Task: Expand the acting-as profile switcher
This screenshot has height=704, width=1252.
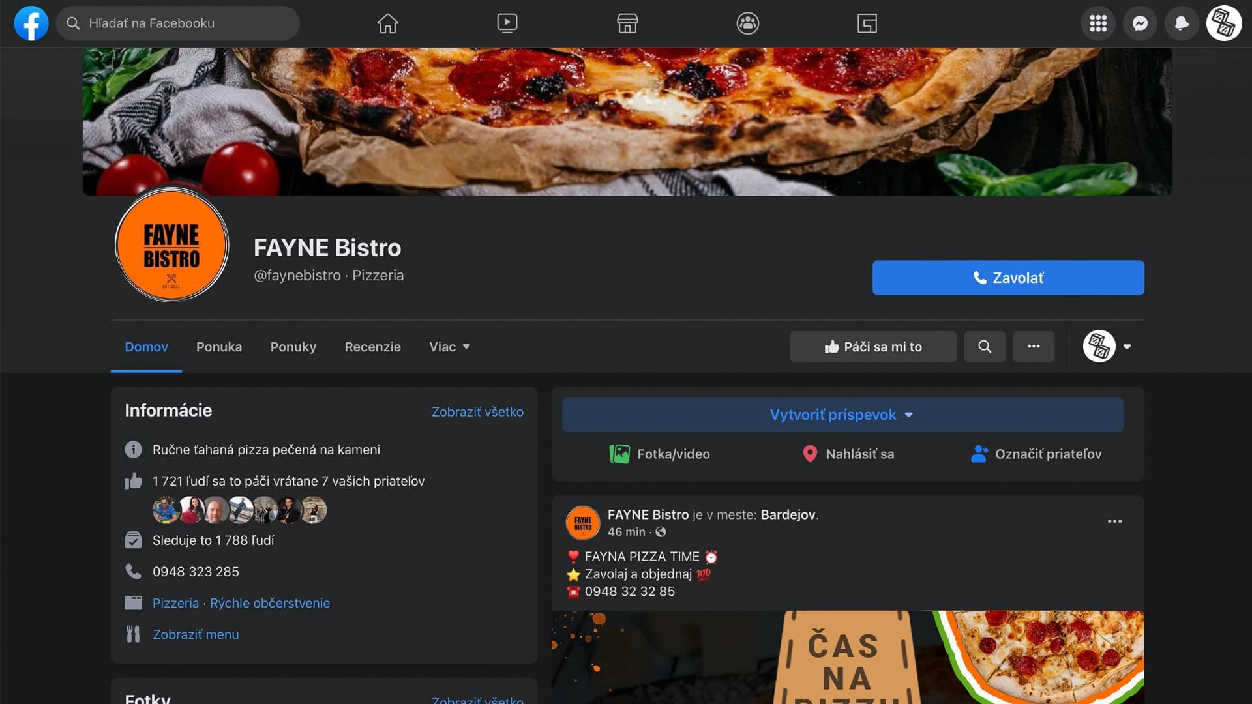Action: tap(1107, 347)
